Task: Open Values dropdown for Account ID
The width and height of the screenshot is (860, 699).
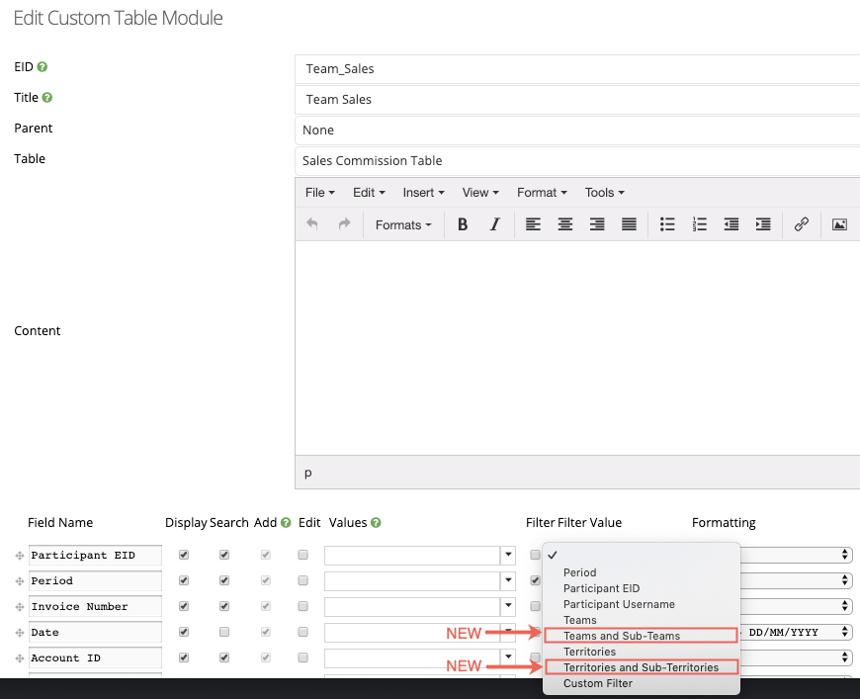Action: click(508, 657)
